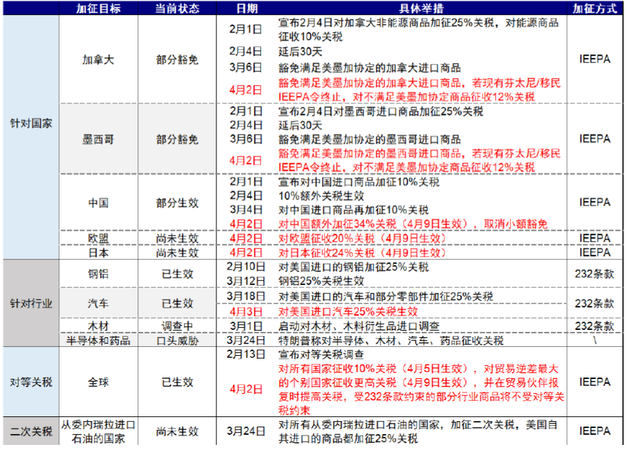Click the 钢铝 target cell
Image resolution: width=627 pixels, height=449 pixels.
98,273
